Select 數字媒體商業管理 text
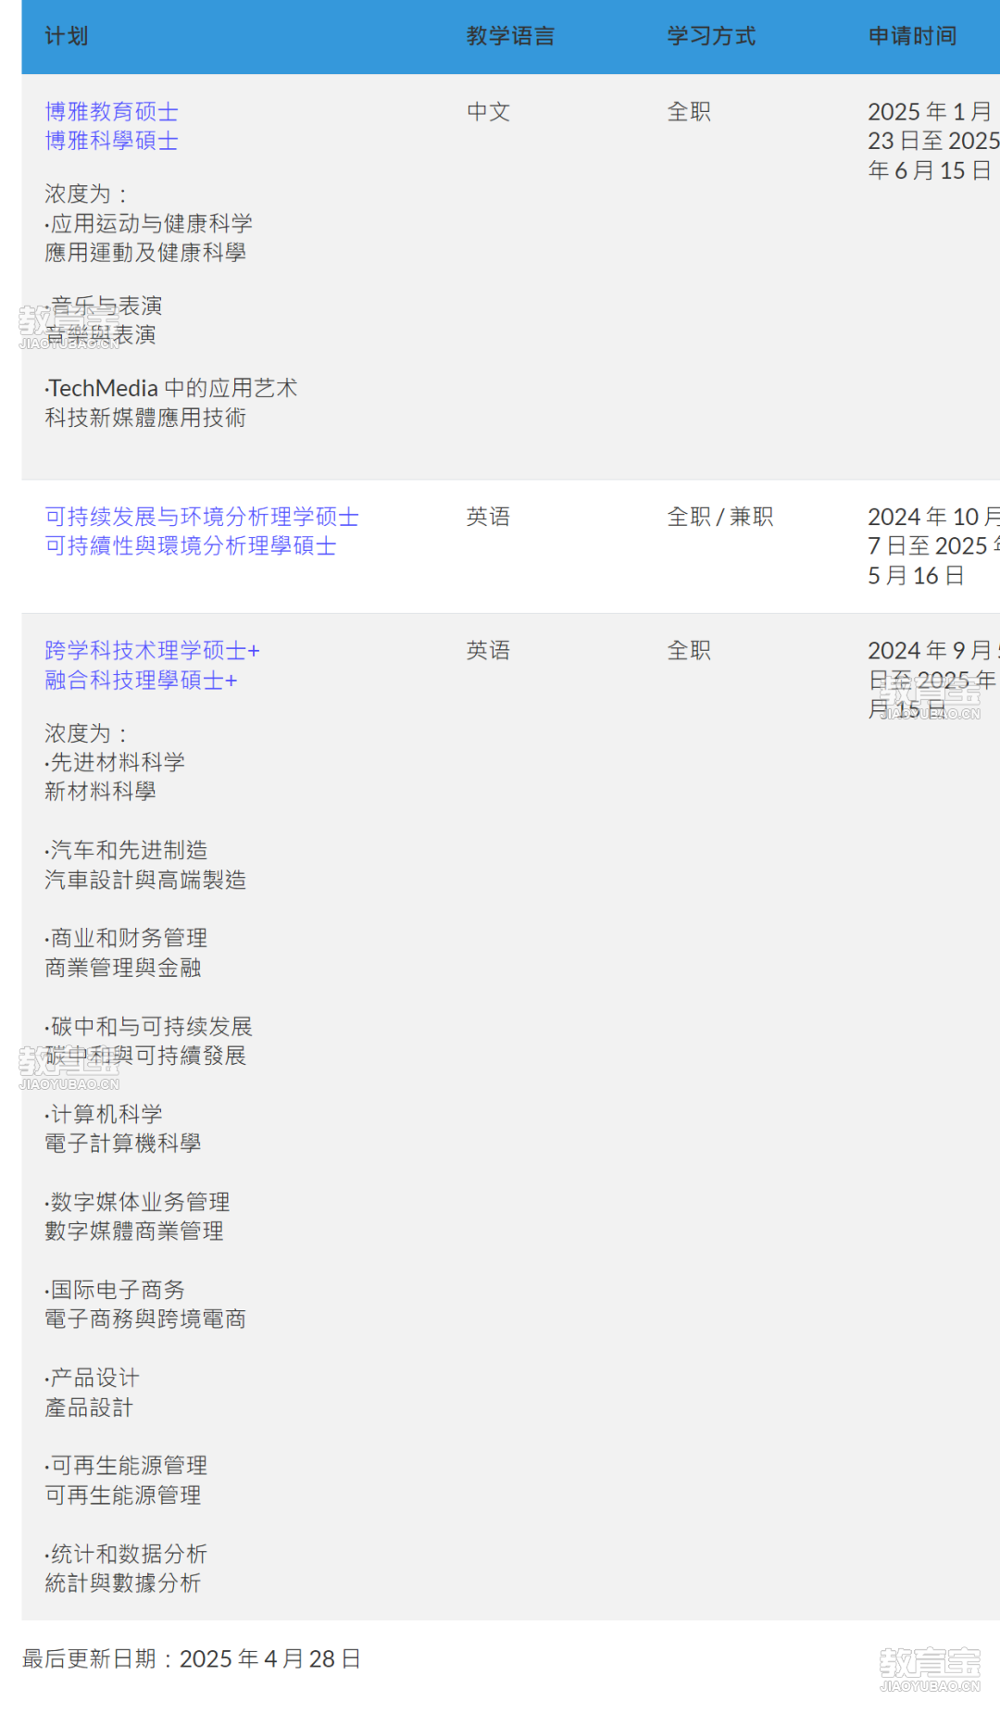1000x1713 pixels. pyautogui.click(x=134, y=1232)
